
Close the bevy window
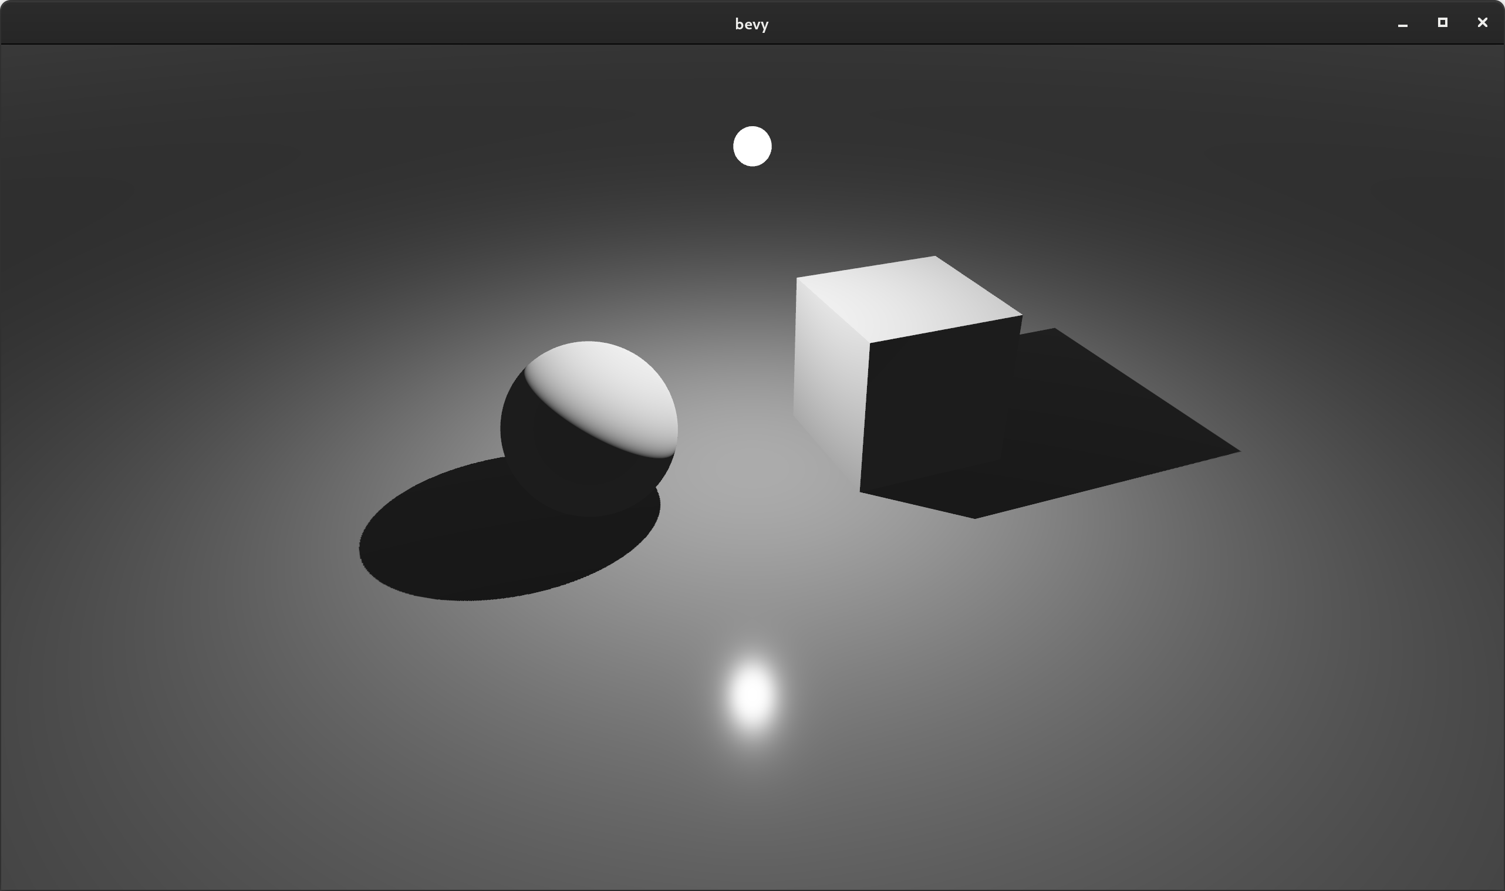tap(1482, 23)
